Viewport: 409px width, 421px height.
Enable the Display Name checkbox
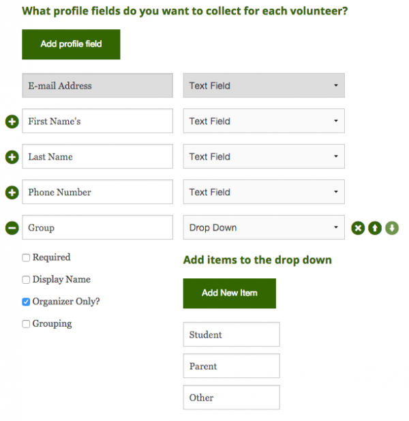tap(26, 280)
